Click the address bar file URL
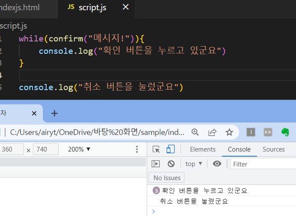 coord(97,132)
